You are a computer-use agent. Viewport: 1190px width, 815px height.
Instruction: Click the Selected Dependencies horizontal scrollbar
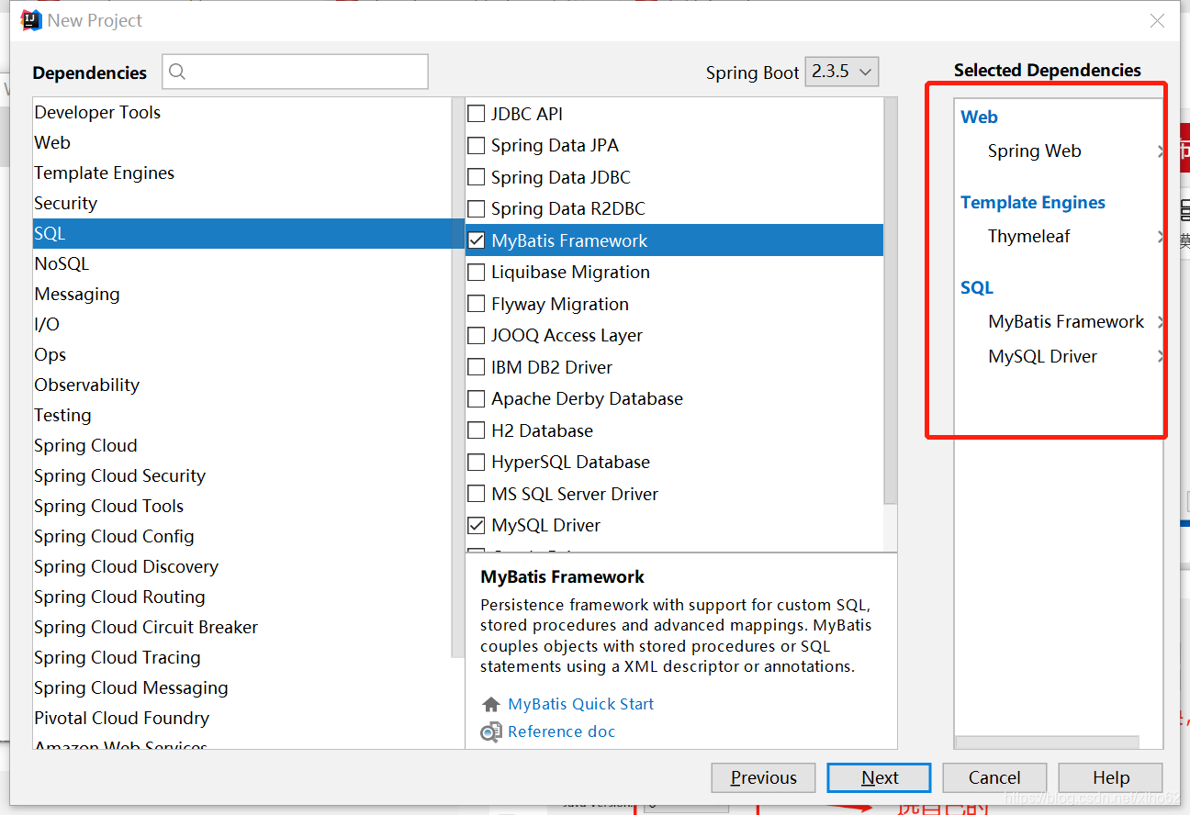[x=1047, y=742]
